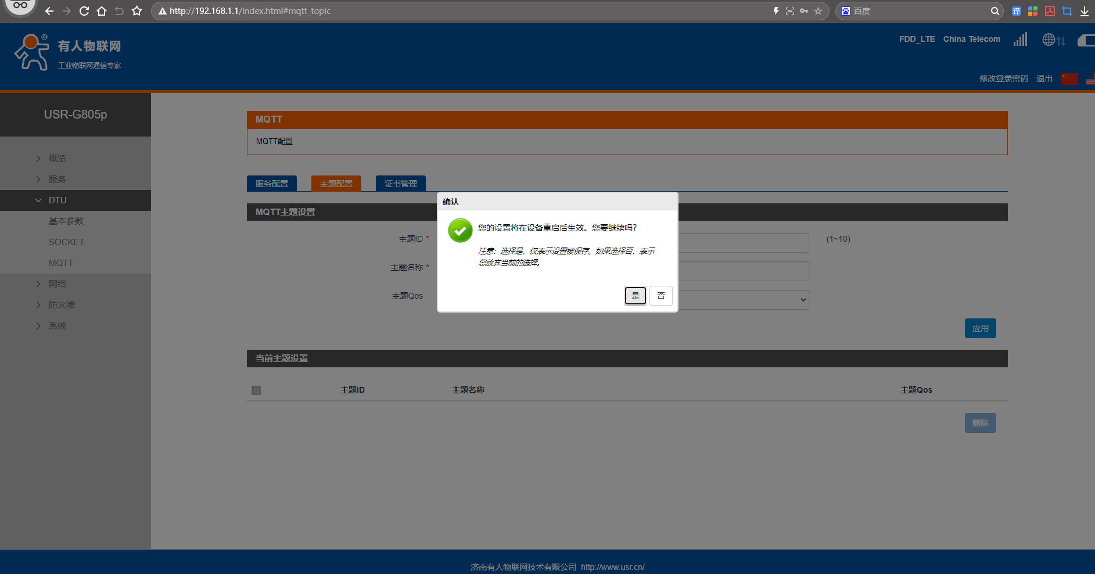Click the magnifier in the Baidu search box

pos(995,11)
